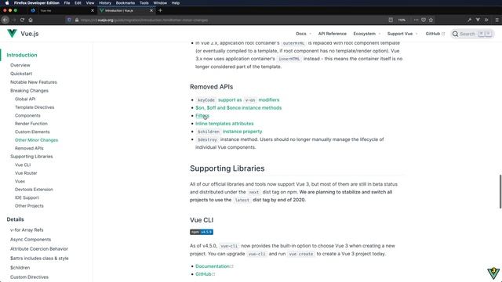Click the search magnifier icon
The width and height of the screenshot is (502, 282).
point(455,34)
